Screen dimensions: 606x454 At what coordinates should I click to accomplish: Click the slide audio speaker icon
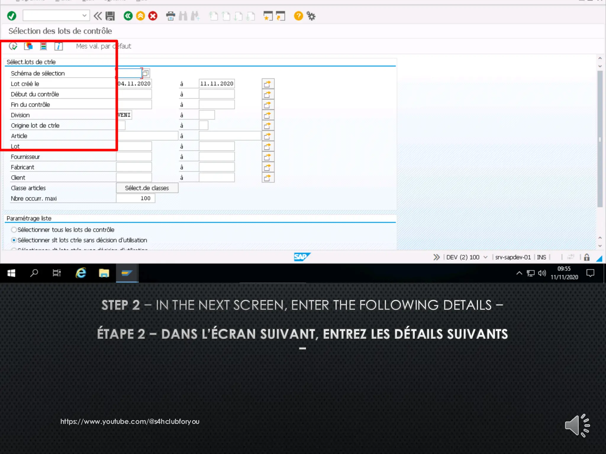click(x=577, y=425)
